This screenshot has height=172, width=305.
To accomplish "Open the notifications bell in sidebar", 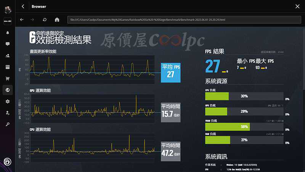I will coord(8,32).
